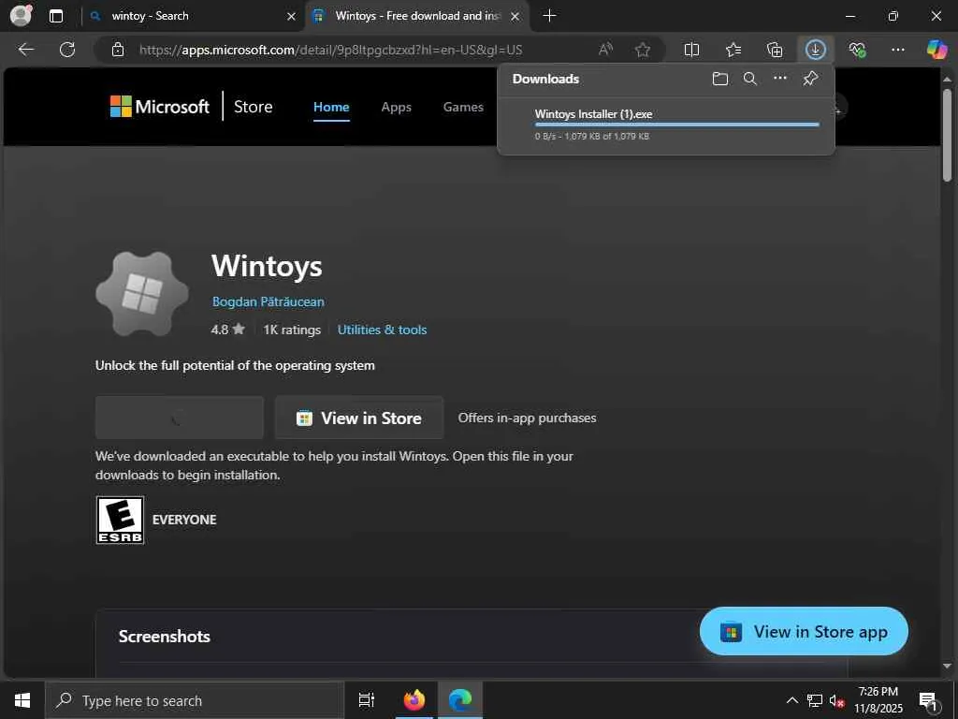The height and width of the screenshot is (719, 958).
Task: Show hidden system tray icons
Action: pos(791,700)
